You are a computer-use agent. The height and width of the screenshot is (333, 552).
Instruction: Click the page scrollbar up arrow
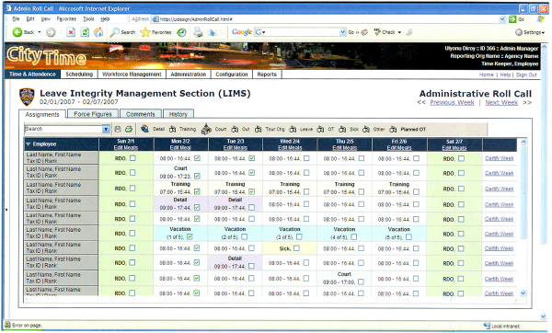[544, 47]
